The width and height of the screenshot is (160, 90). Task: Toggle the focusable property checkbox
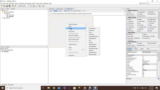143,73
